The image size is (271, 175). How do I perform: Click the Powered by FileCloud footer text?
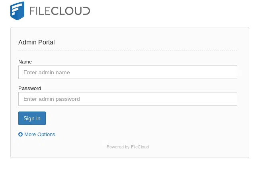click(127, 147)
